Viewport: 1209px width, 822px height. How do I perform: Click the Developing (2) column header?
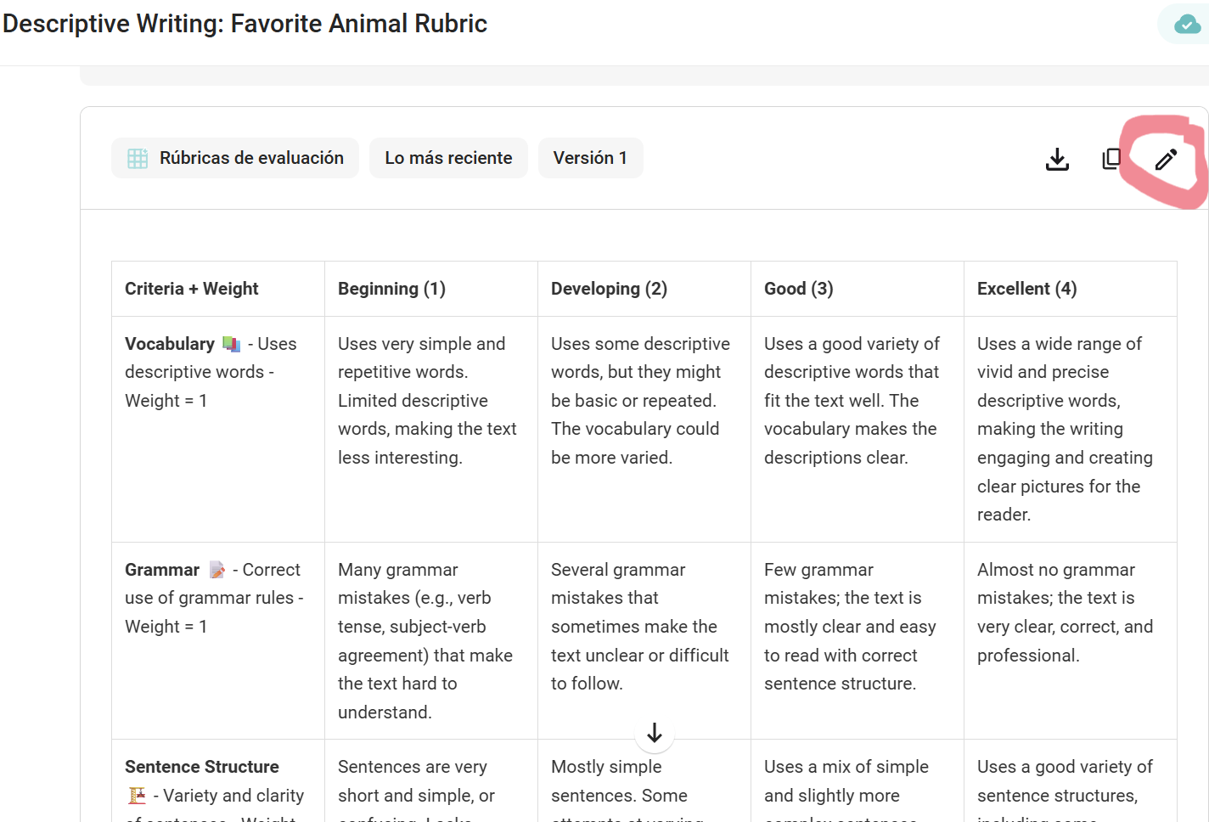(644, 289)
